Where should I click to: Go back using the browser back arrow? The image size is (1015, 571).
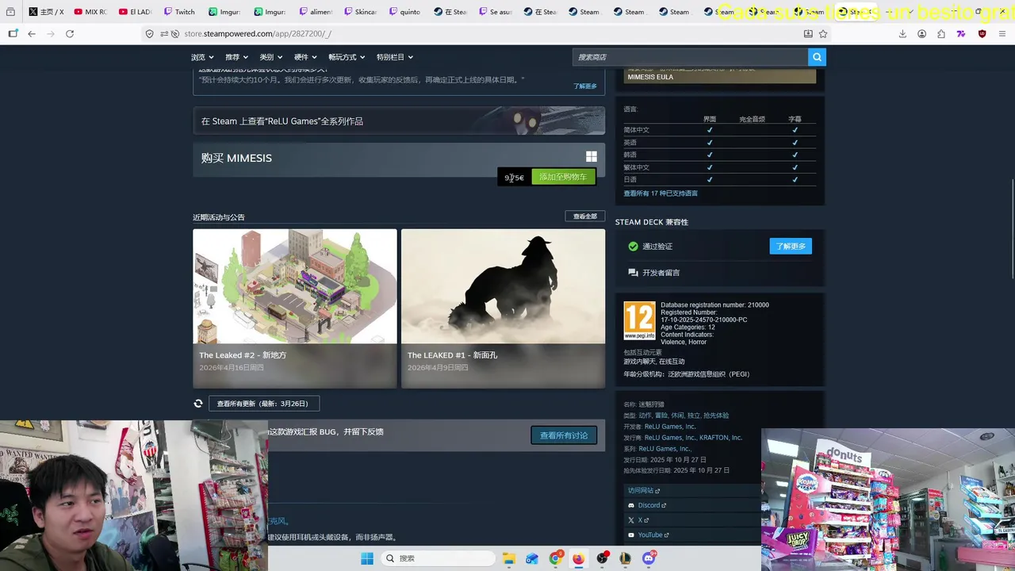(32, 33)
